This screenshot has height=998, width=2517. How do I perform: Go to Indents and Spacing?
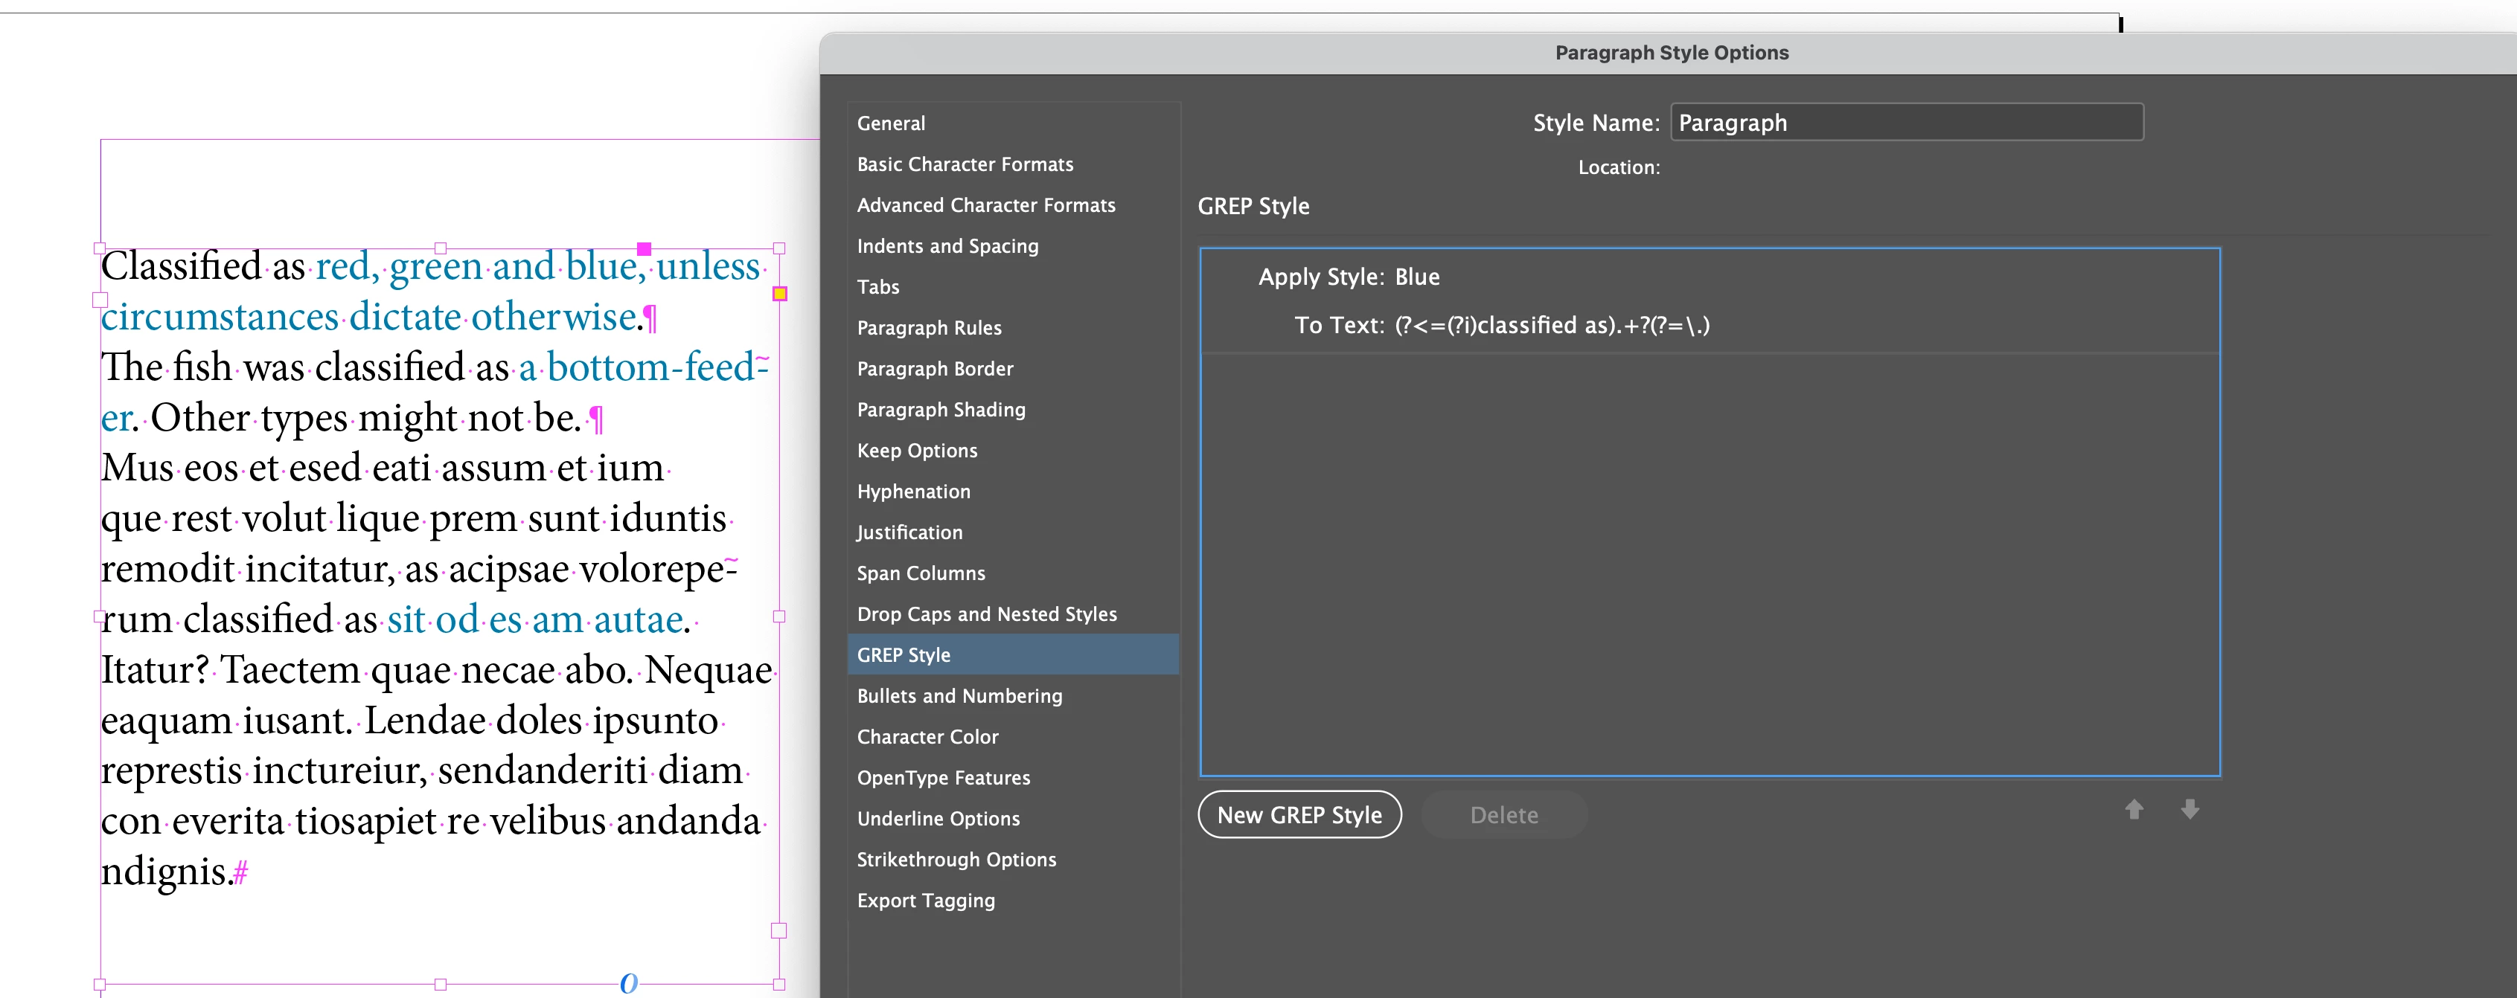[947, 246]
